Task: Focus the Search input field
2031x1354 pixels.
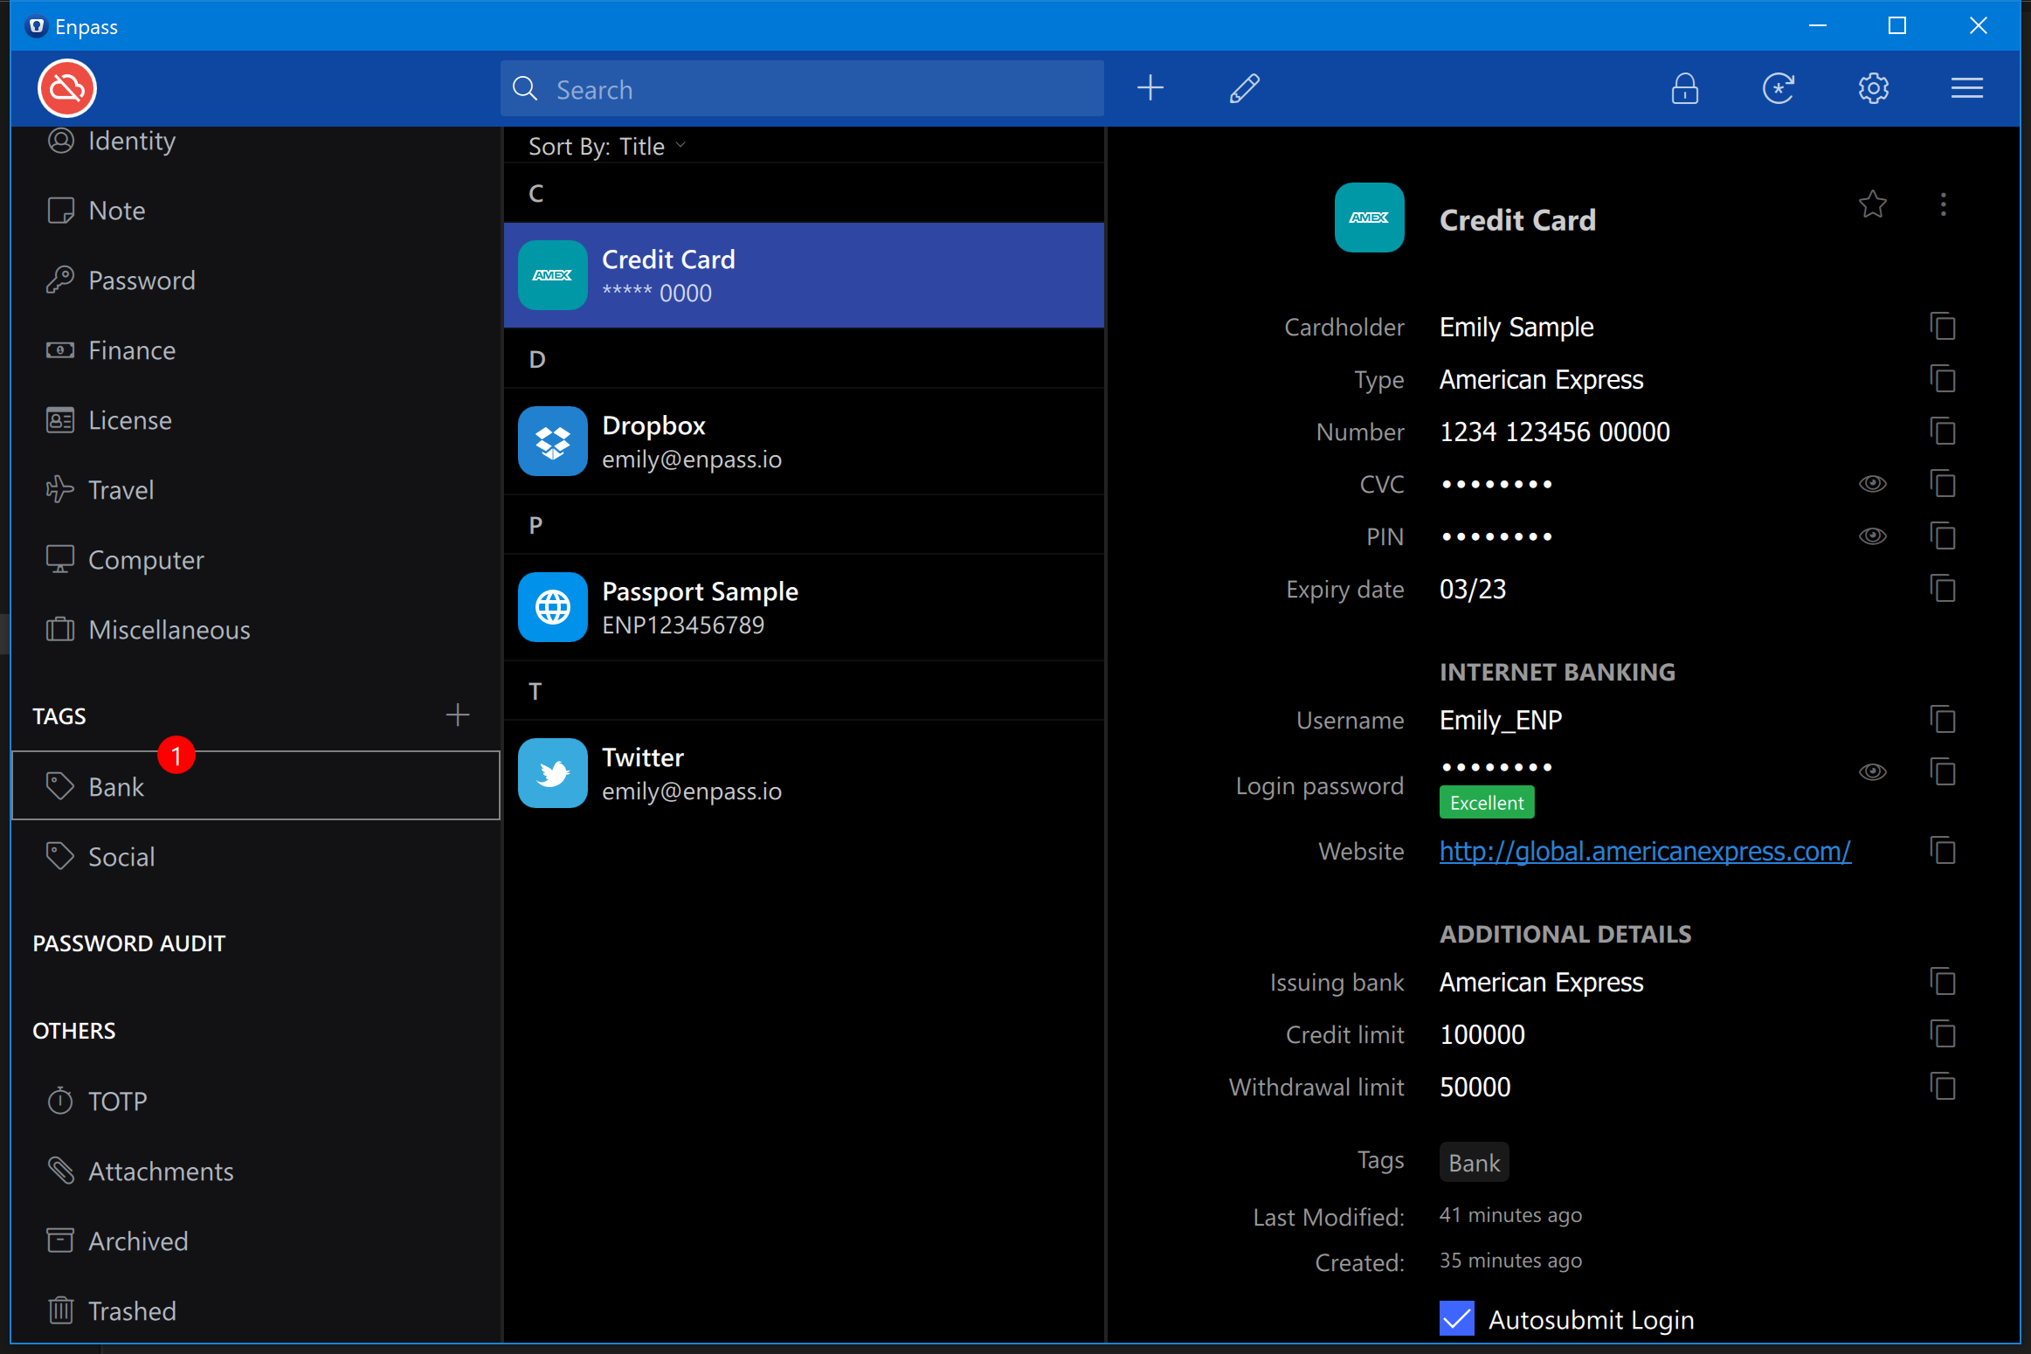Action: 802,88
